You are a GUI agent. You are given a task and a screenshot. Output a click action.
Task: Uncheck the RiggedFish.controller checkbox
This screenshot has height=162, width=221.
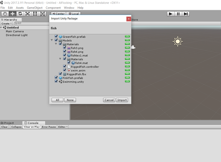tap(65, 66)
